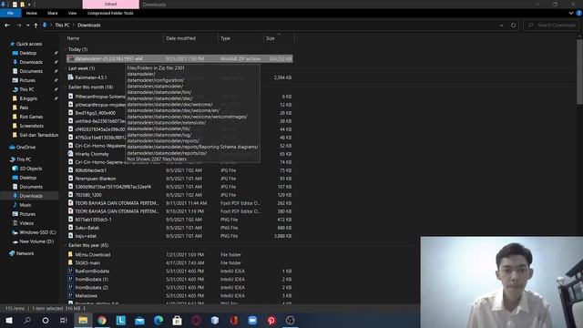
Task: Open the File Explorer help icon
Action: pyautogui.click(x=579, y=13)
